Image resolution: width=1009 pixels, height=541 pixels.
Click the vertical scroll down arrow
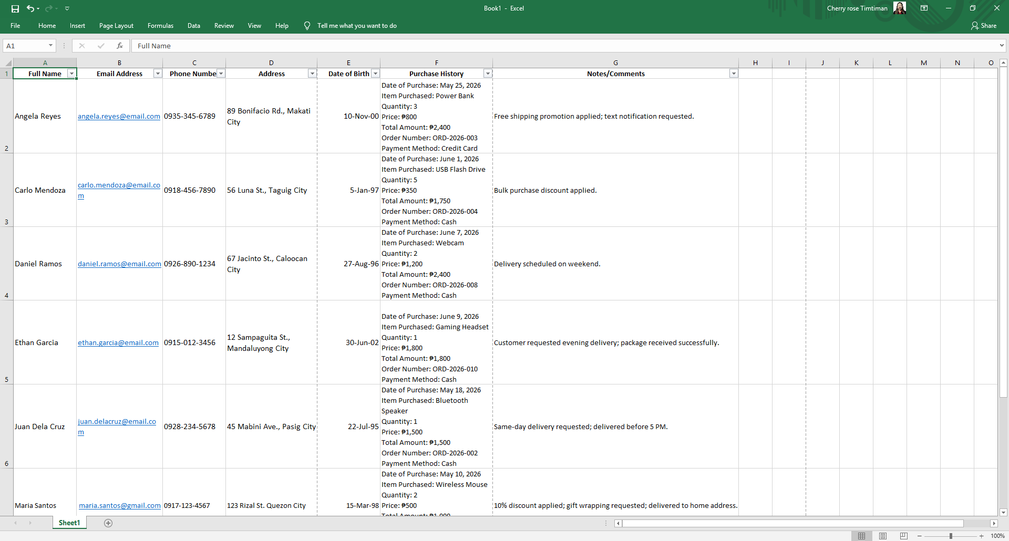(1003, 513)
